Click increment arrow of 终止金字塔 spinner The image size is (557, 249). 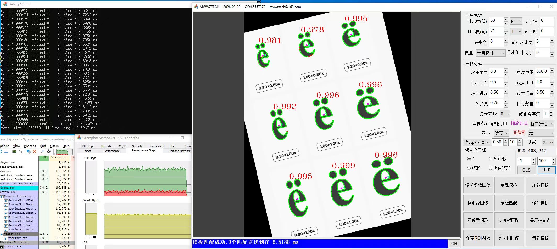point(551,112)
